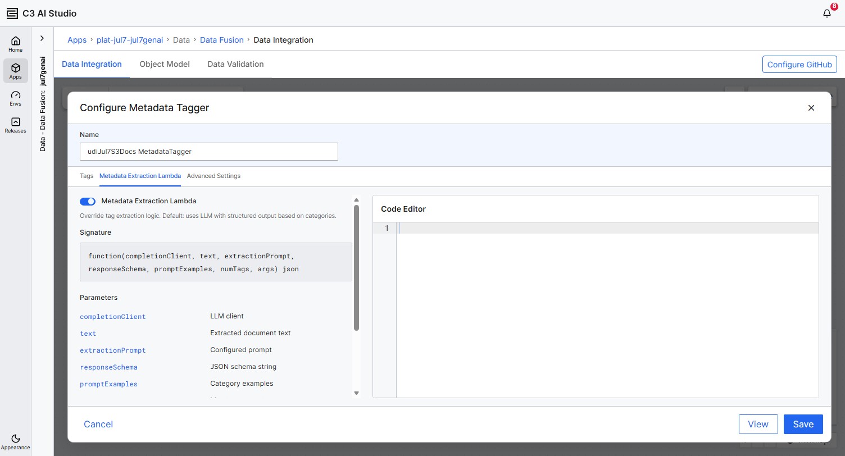Close the Configure Metadata Tagger dialog
This screenshot has height=456, width=845.
click(811, 108)
